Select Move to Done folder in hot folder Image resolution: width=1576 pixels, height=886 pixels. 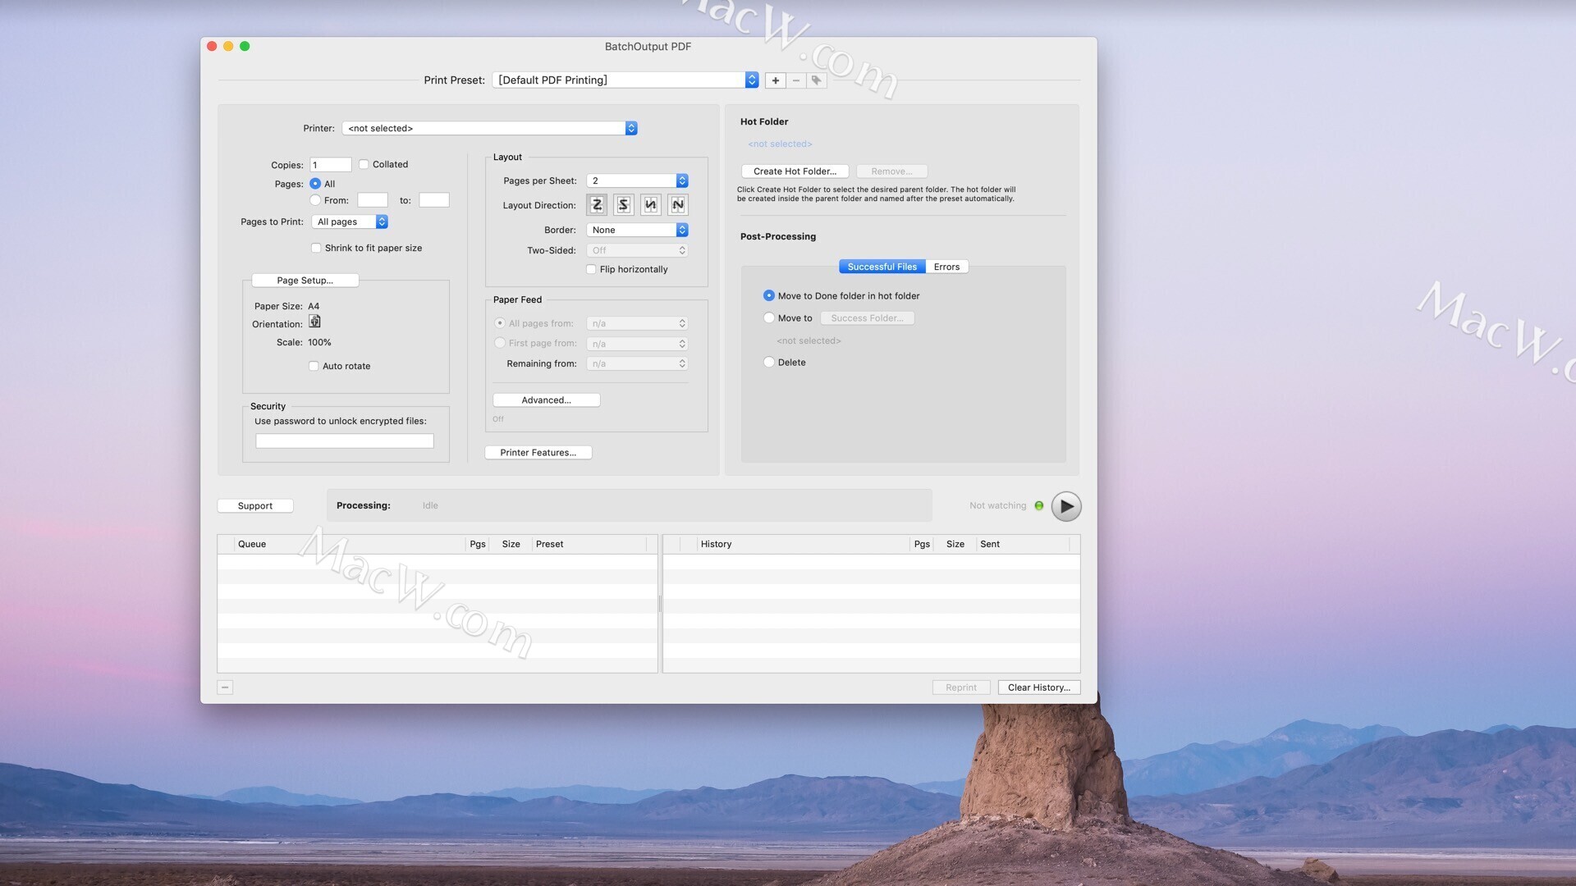pyautogui.click(x=769, y=295)
